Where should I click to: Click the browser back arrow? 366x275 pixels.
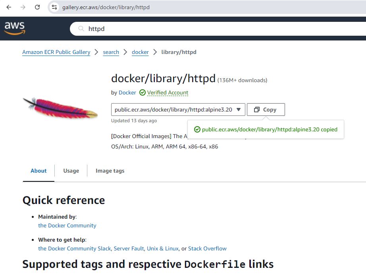click(9, 7)
